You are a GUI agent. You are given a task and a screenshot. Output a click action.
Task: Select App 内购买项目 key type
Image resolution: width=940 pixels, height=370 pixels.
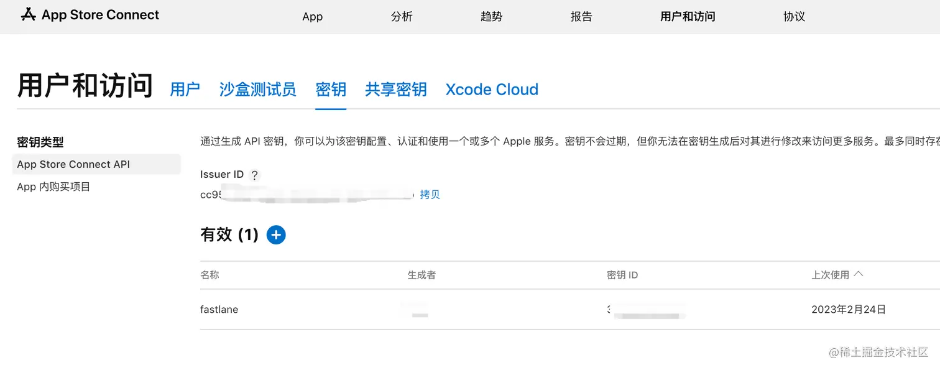53,187
